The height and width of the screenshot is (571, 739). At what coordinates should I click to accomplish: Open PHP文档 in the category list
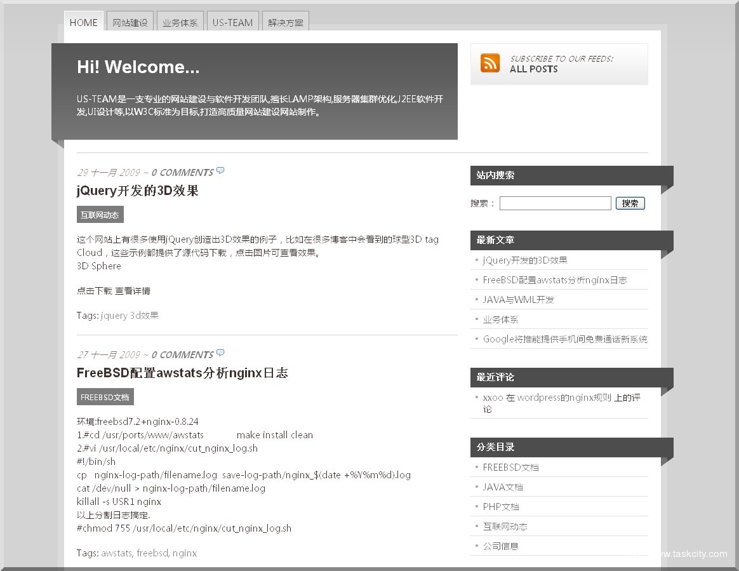click(x=501, y=507)
